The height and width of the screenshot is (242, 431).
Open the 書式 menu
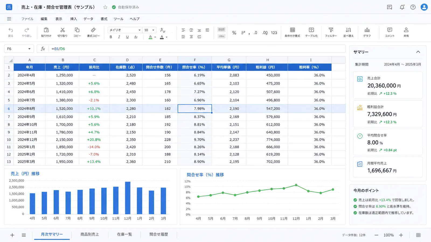coord(104,19)
